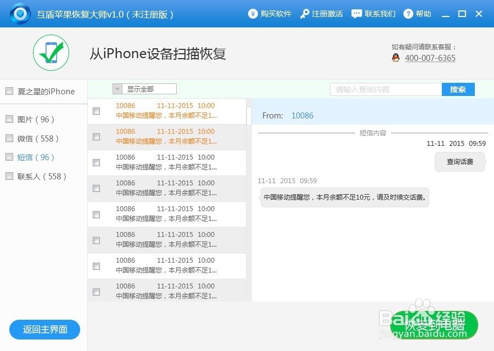Click the 注册激活 key icon

pos(304,14)
